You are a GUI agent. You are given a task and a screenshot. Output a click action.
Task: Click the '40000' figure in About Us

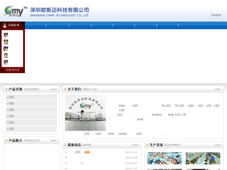123,134
